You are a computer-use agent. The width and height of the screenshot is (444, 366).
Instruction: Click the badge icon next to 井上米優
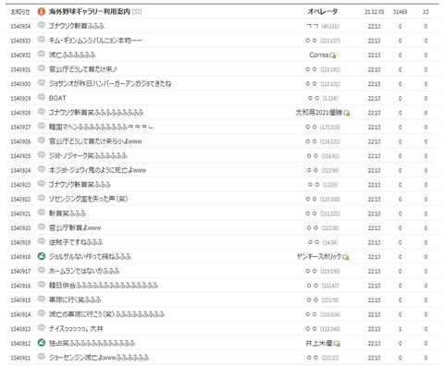[x=337, y=344]
